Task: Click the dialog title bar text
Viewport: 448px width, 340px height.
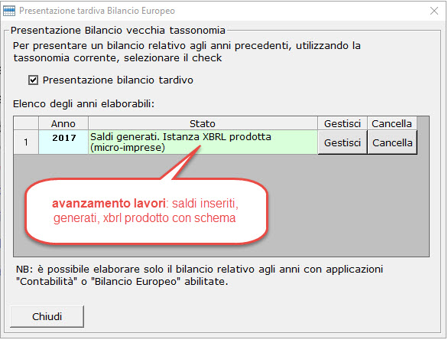Action: tap(97, 11)
